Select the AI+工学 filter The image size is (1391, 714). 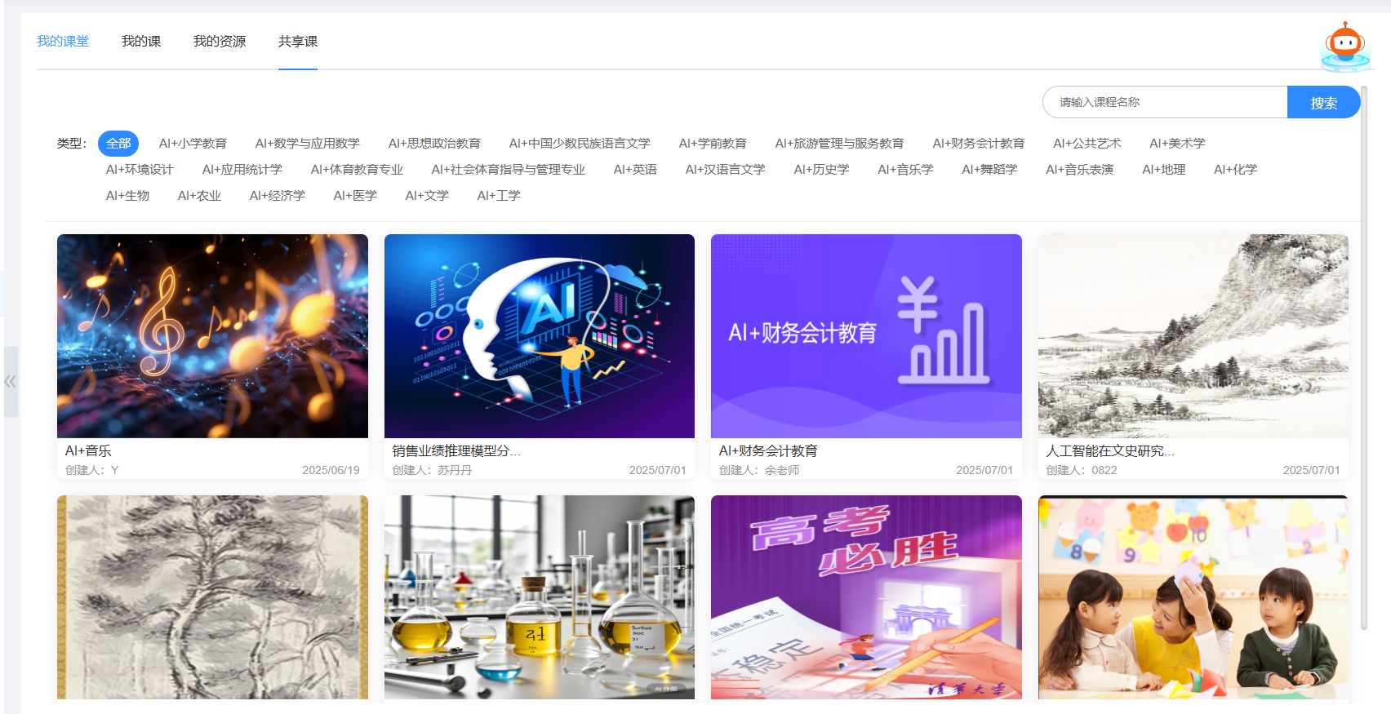[498, 196]
